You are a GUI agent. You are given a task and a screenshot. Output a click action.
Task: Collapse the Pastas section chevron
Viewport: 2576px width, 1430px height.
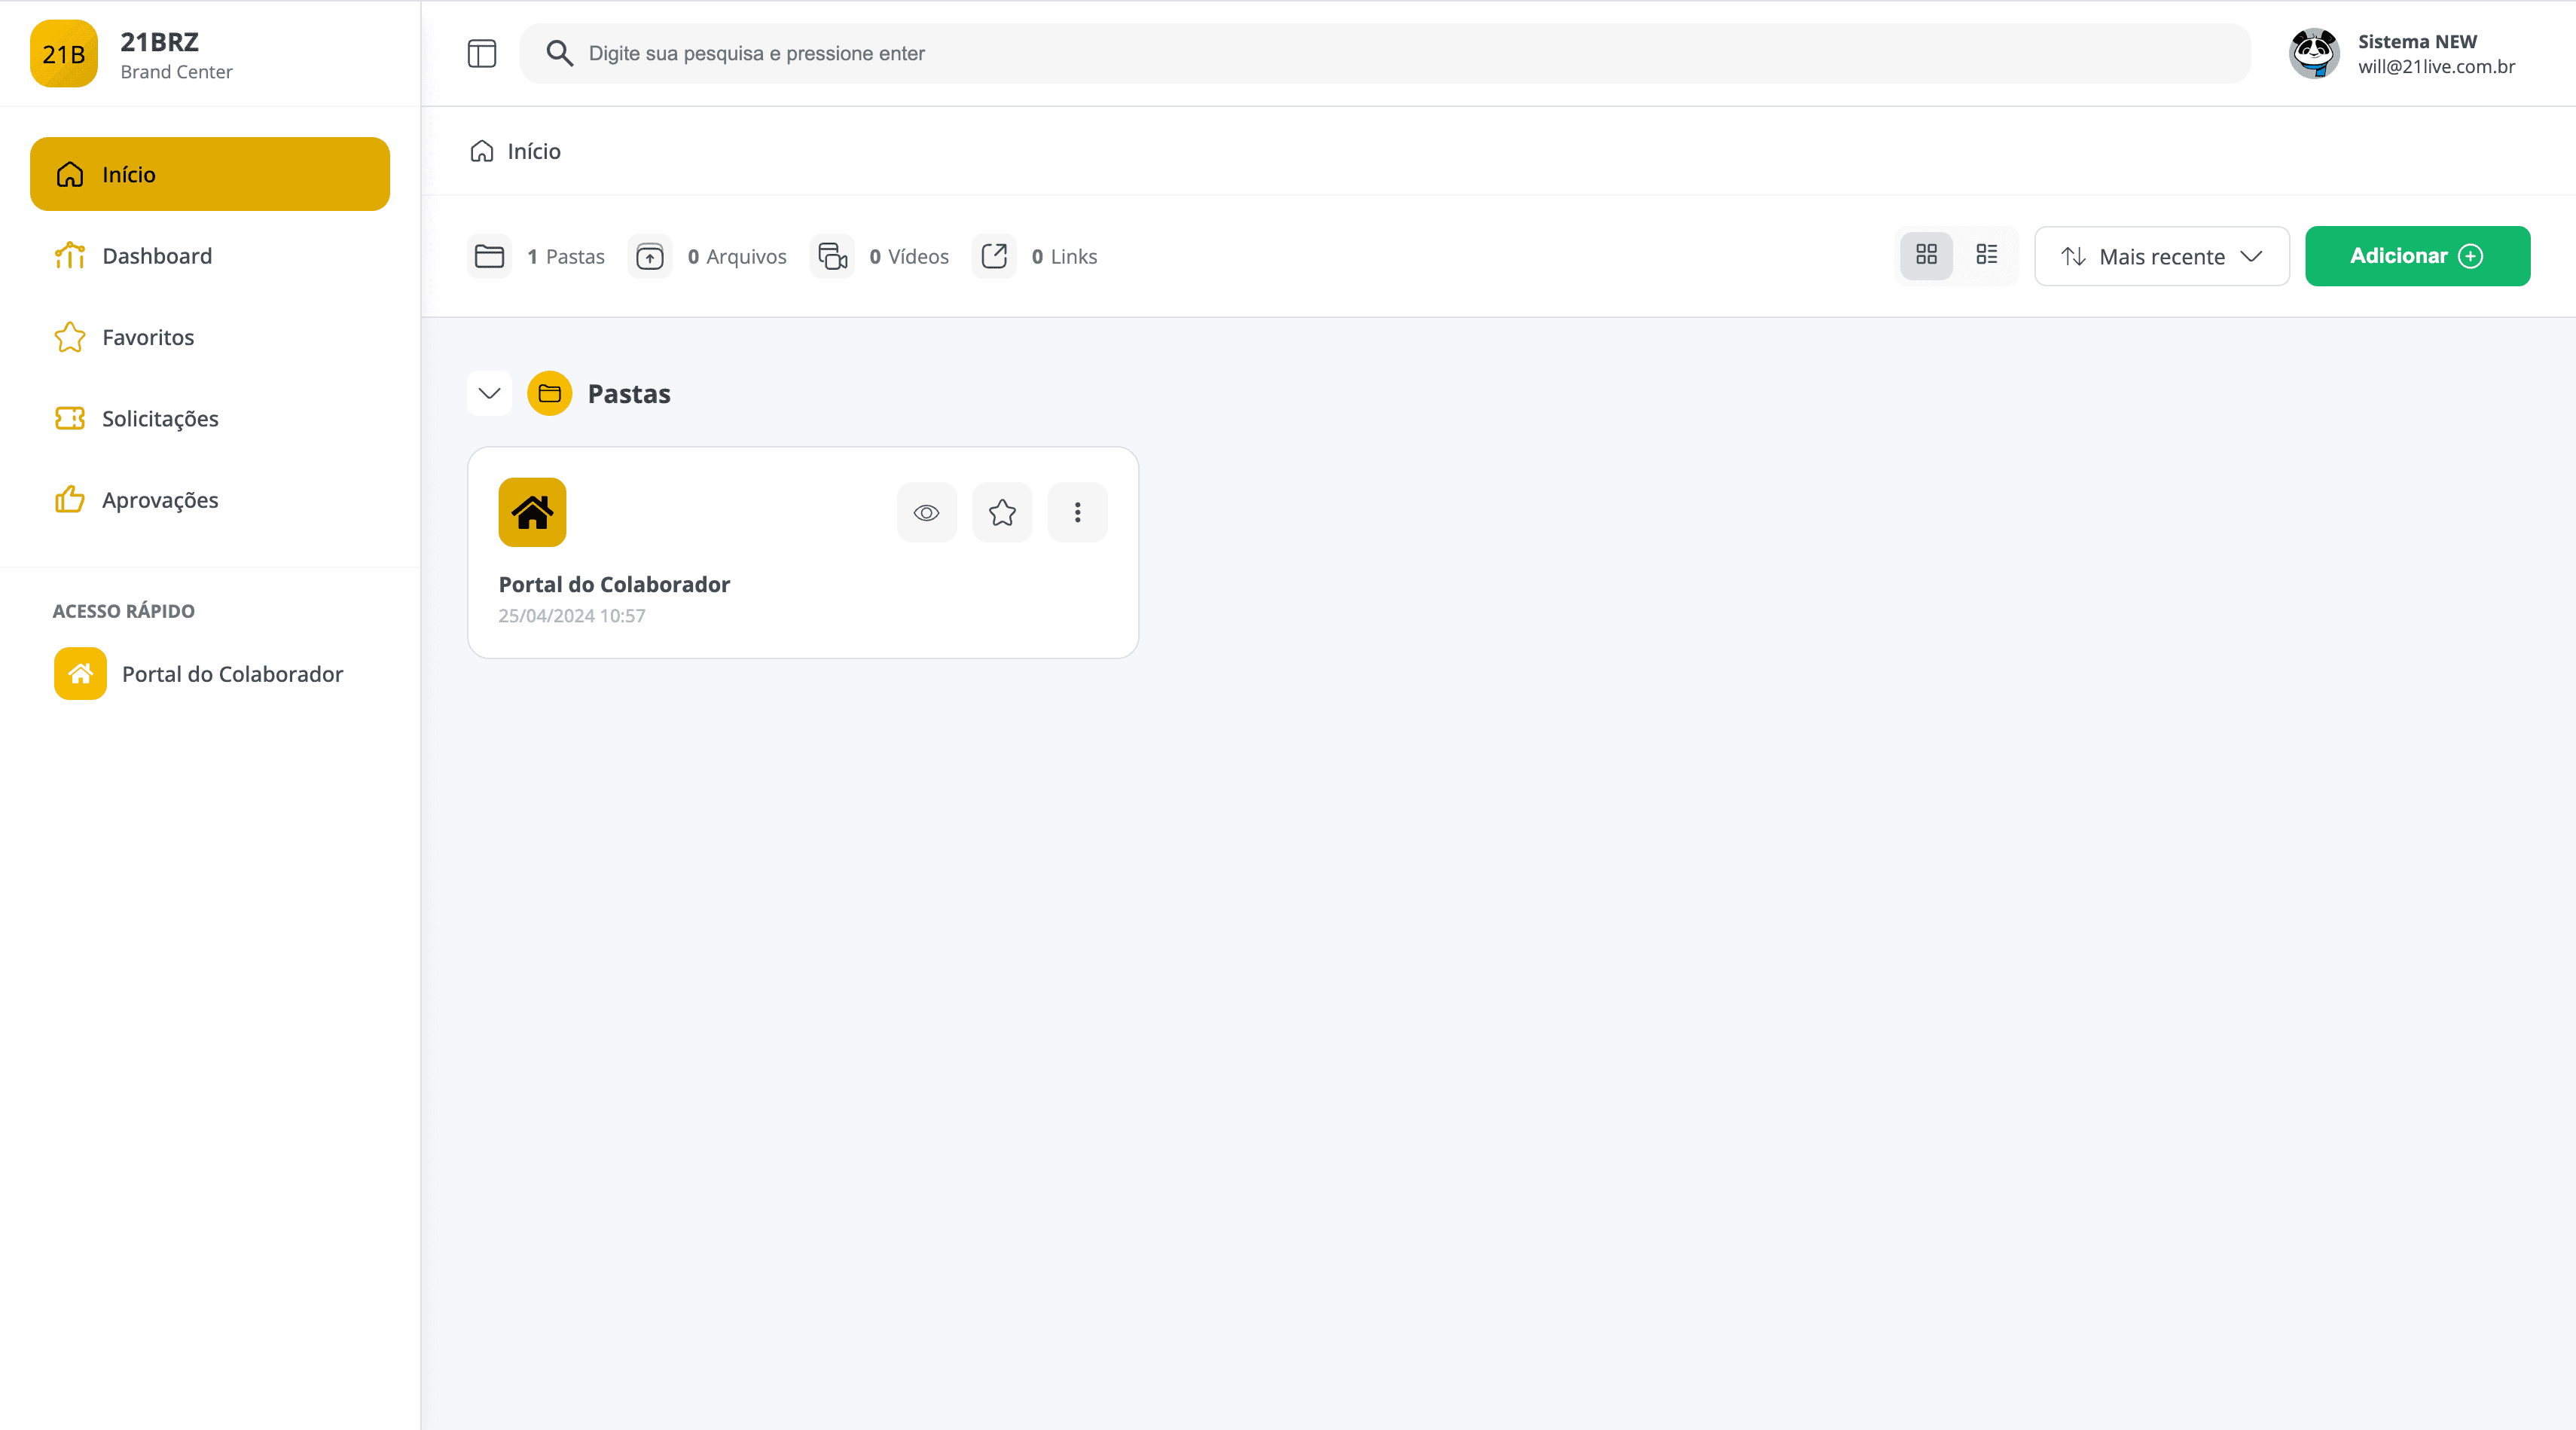[489, 393]
